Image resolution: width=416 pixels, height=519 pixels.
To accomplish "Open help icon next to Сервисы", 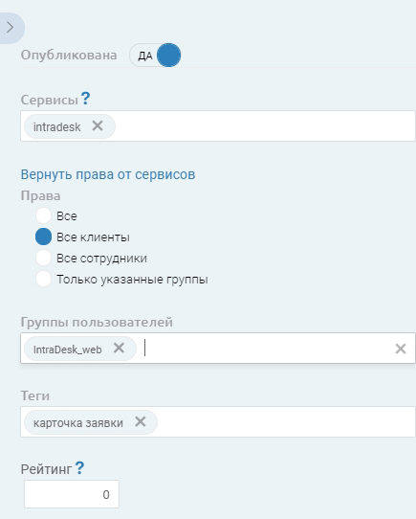I will click(x=85, y=99).
